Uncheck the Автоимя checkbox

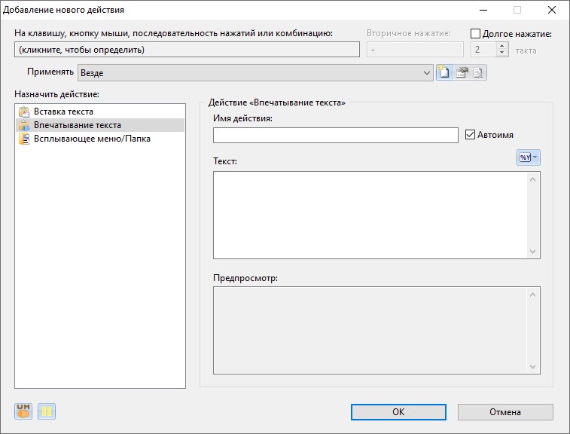point(470,135)
